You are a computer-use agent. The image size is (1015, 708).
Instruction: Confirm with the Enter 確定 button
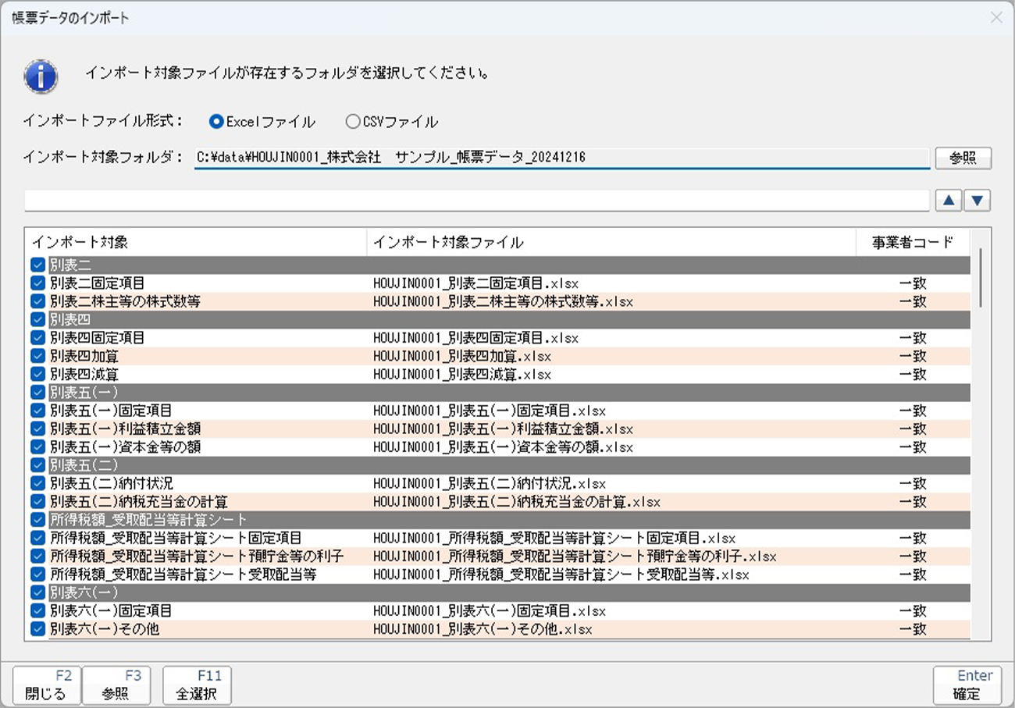click(x=967, y=685)
